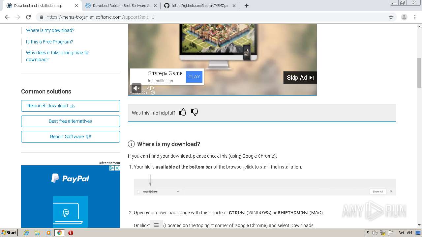The image size is (422, 237).
Task: Click the ad info question mark icon
Action: pyautogui.click(x=153, y=93)
